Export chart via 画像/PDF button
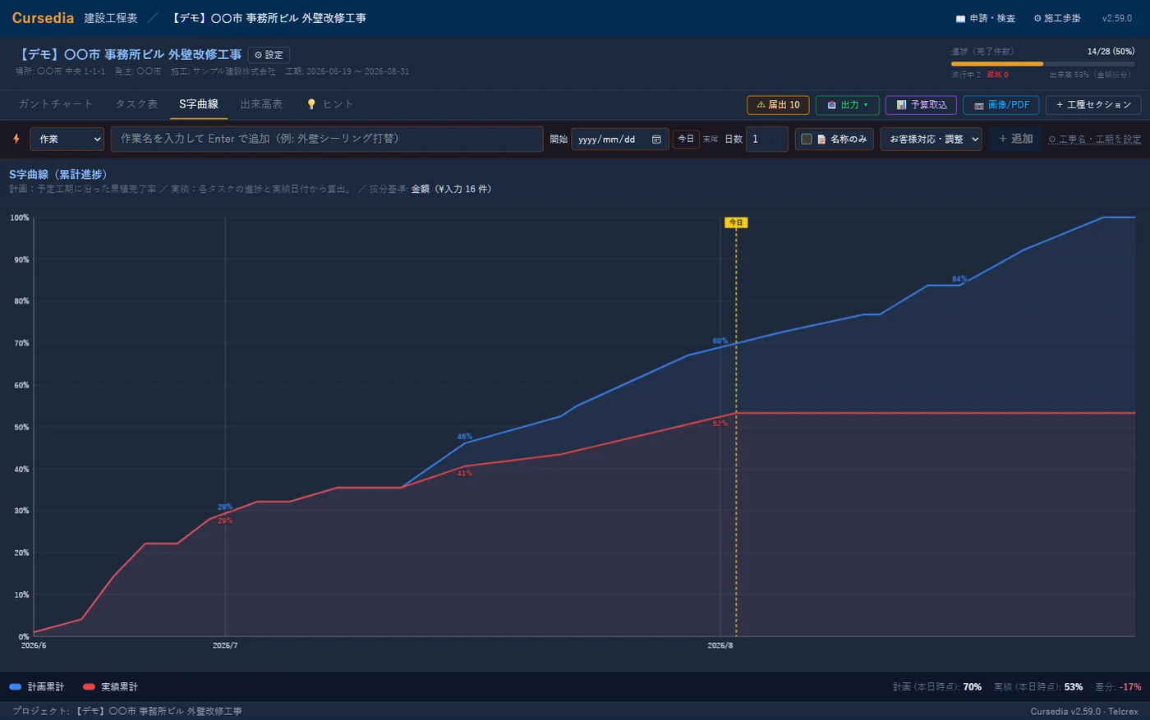 pos(1000,105)
